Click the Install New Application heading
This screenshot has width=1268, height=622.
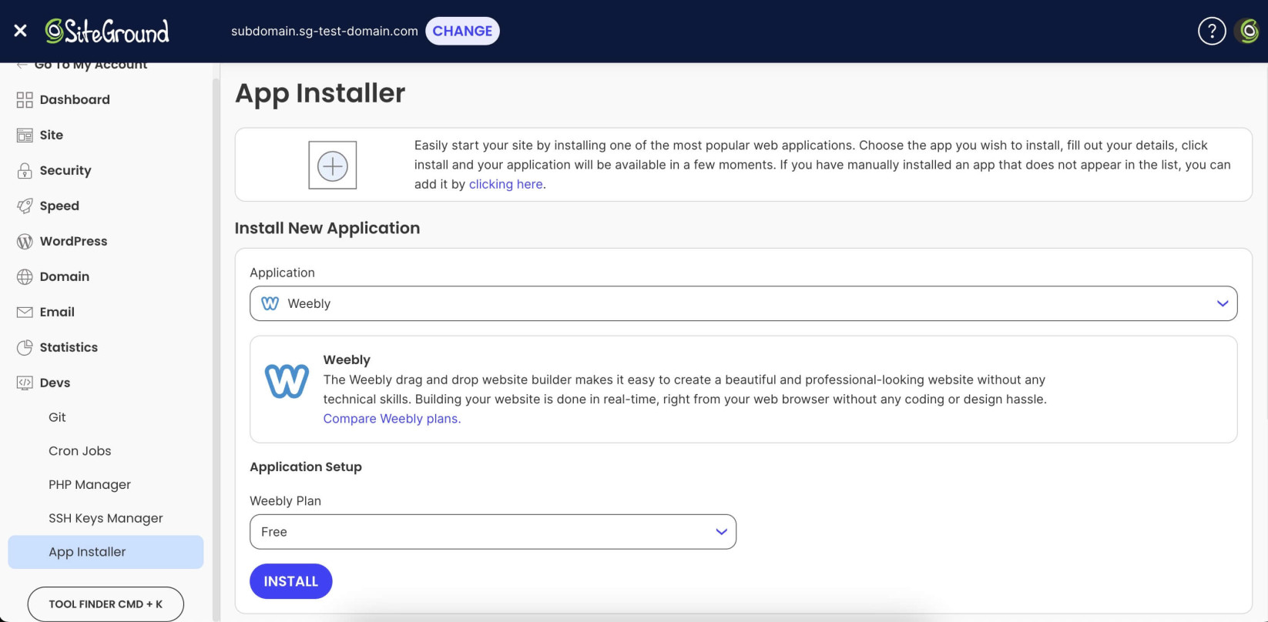tap(327, 228)
